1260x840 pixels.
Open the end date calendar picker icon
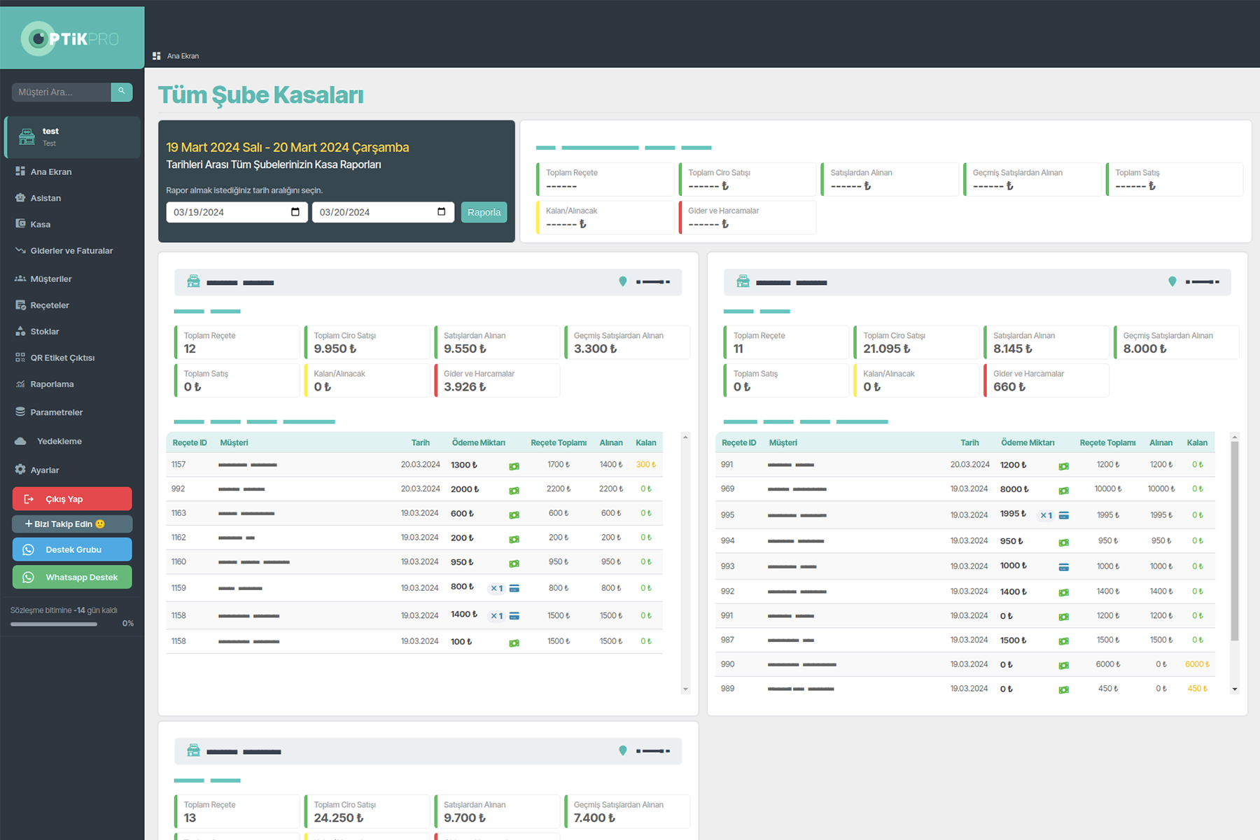441,212
